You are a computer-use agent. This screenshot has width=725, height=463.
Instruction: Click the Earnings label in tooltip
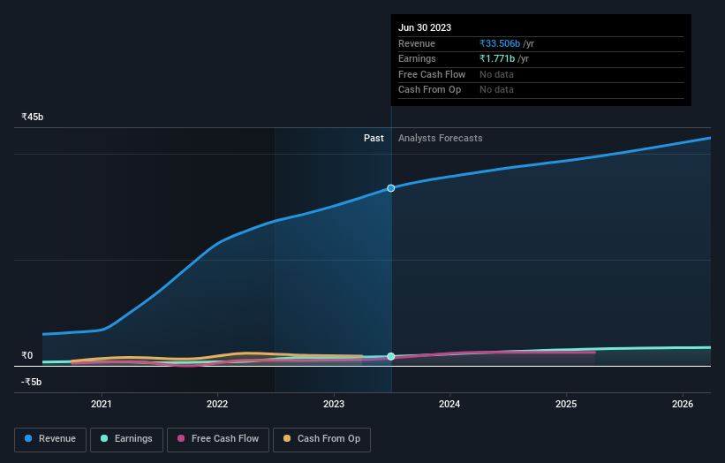point(417,58)
